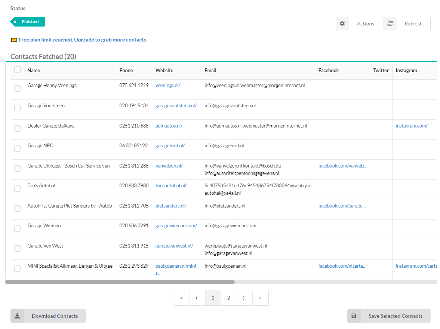Image resolution: width=440 pixels, height=329 pixels.
Task: Jump to the last page of results
Action: 260,298
